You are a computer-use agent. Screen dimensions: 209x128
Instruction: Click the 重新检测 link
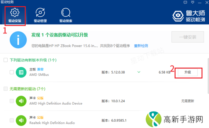(x=141, y=46)
